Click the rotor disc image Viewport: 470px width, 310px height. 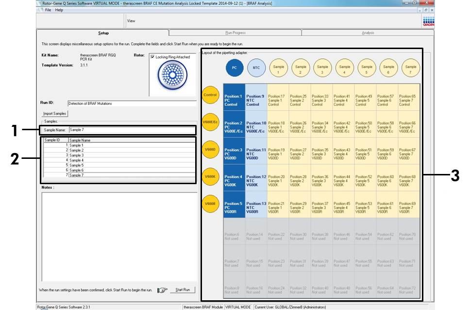(x=173, y=75)
